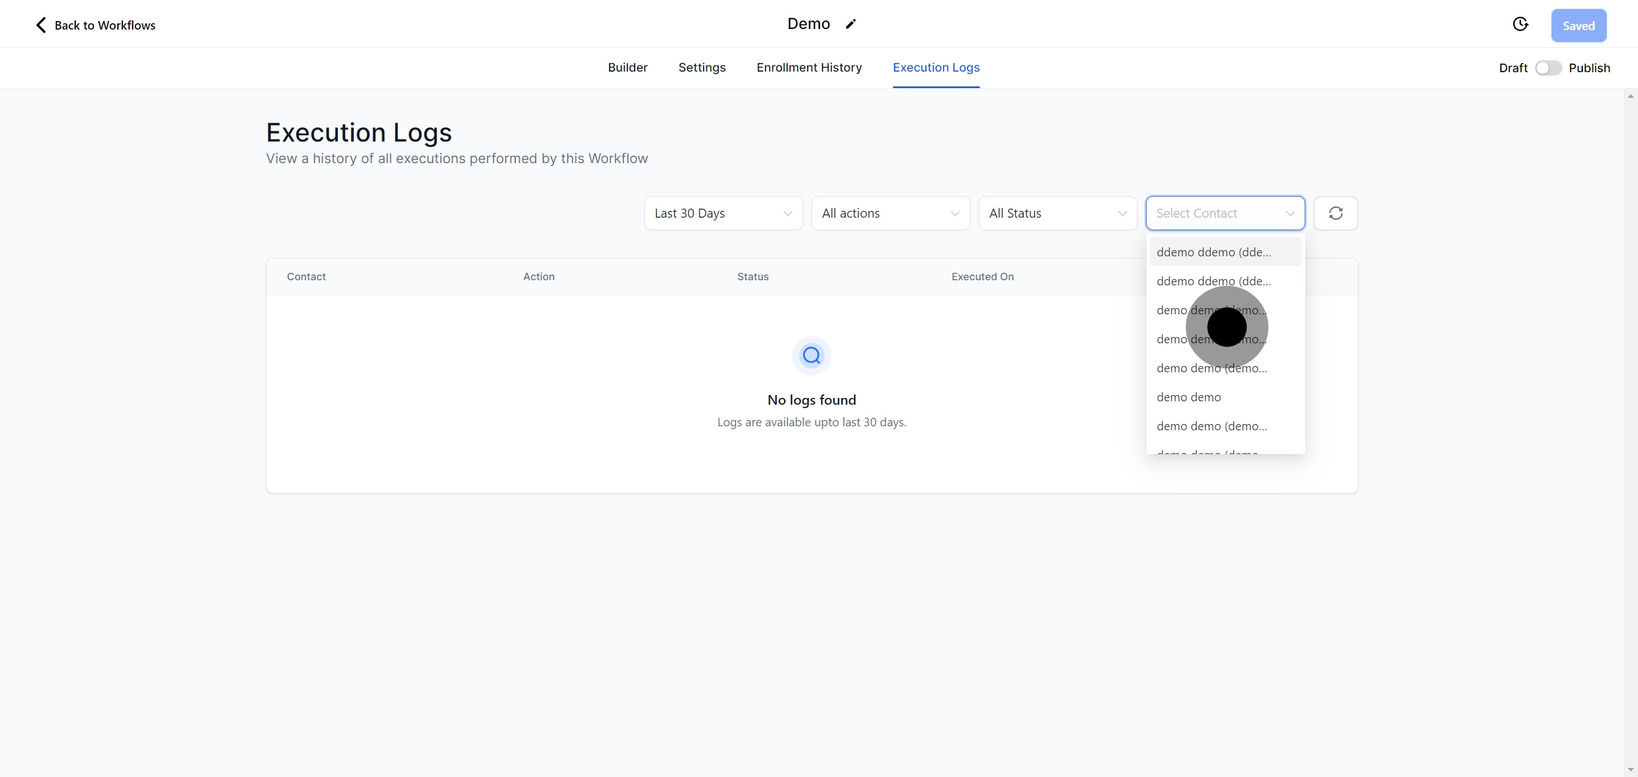This screenshot has width=1638, height=777.
Task: Expand the Last 30 Days dropdown
Action: pos(723,214)
